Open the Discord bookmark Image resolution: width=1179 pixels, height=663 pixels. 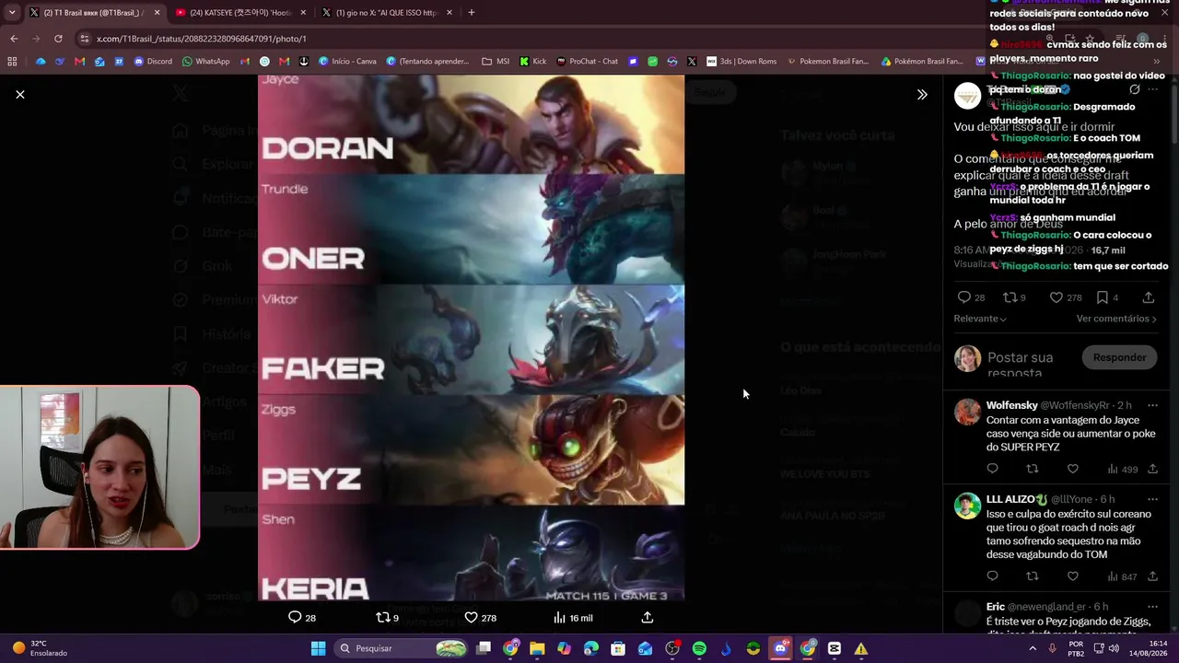pos(153,62)
